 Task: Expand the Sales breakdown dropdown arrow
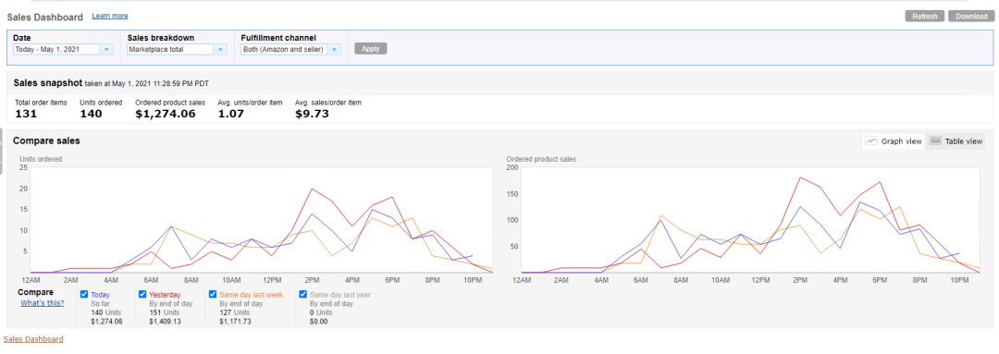point(220,49)
